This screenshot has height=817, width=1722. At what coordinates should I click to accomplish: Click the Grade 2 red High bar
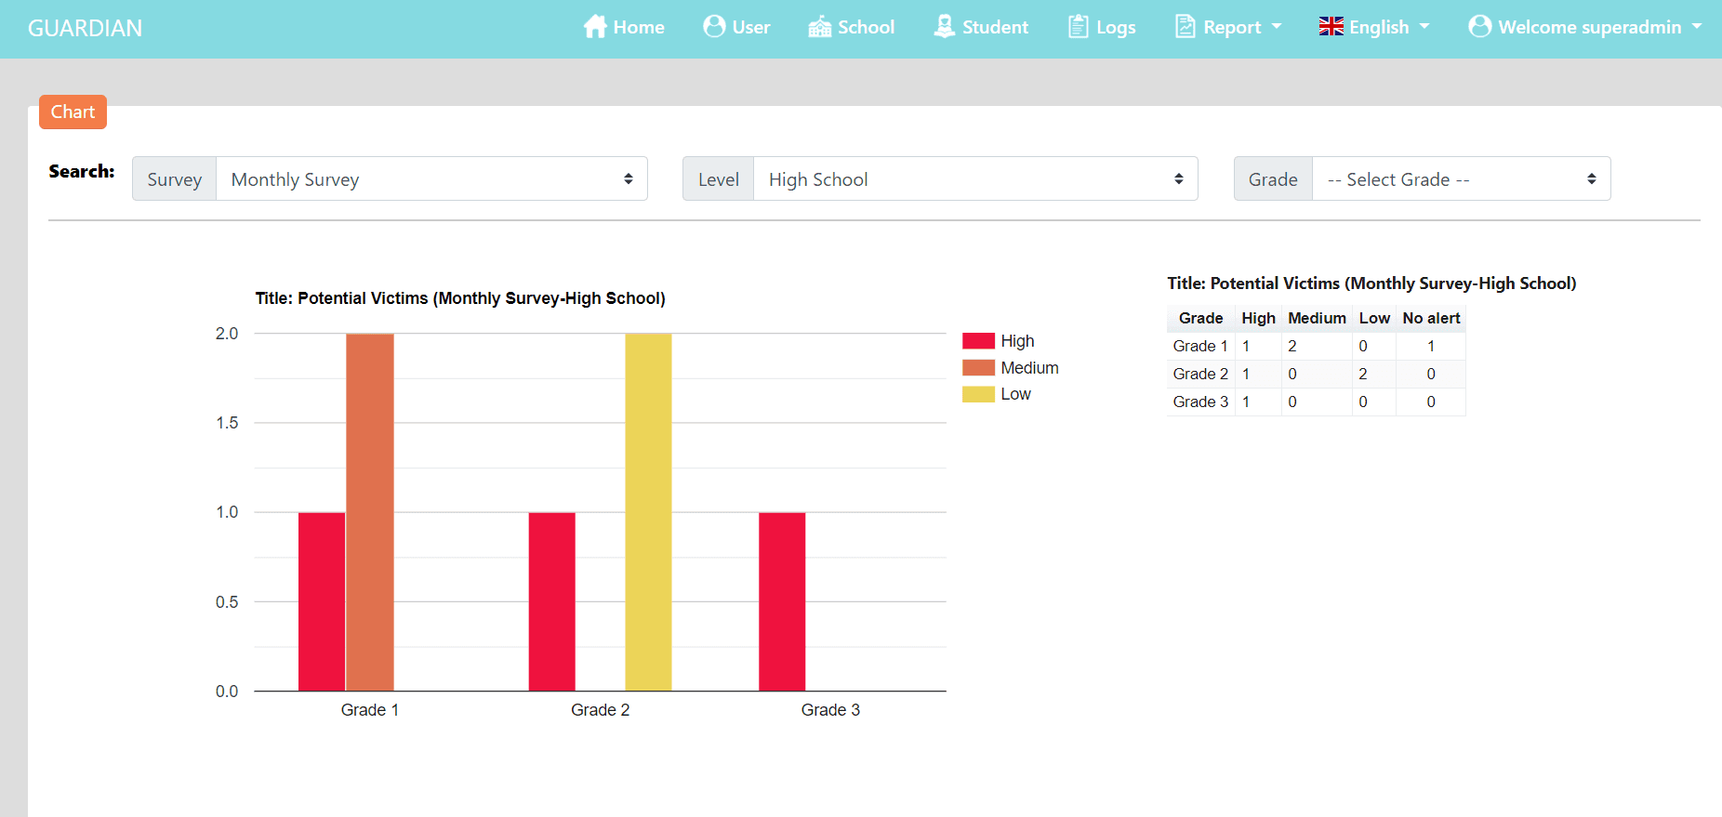(x=551, y=601)
